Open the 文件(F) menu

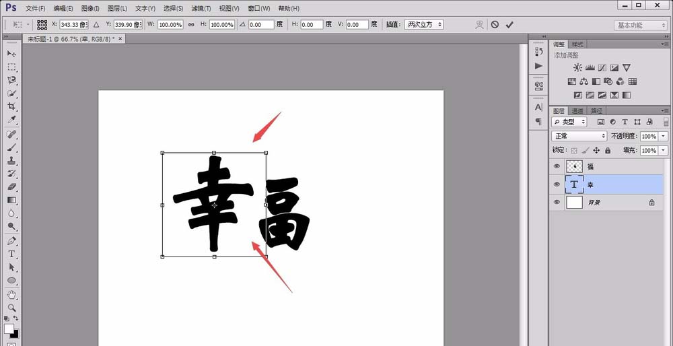coord(36,9)
